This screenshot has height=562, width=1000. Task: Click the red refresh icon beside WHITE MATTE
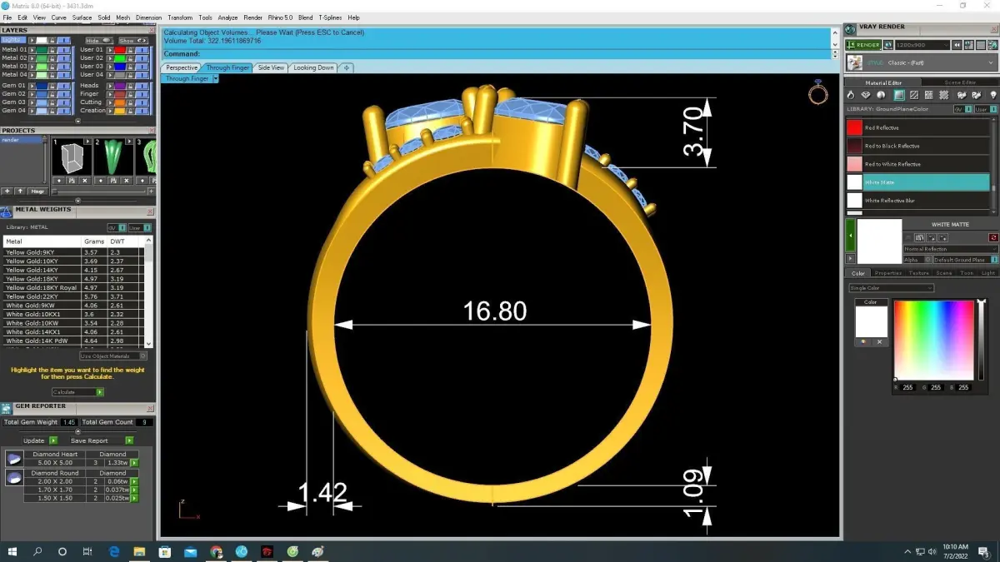(x=993, y=237)
